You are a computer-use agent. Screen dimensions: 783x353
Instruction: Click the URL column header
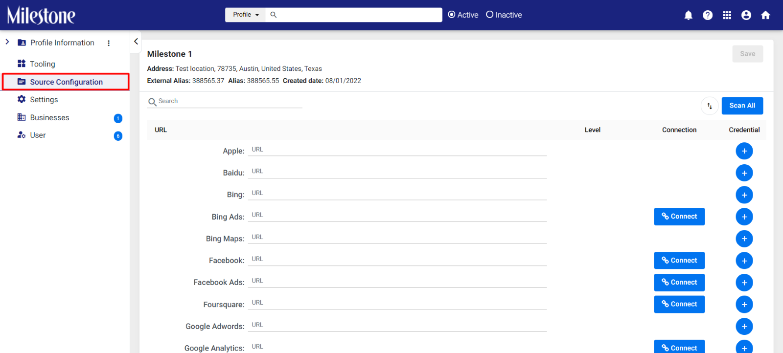point(161,130)
